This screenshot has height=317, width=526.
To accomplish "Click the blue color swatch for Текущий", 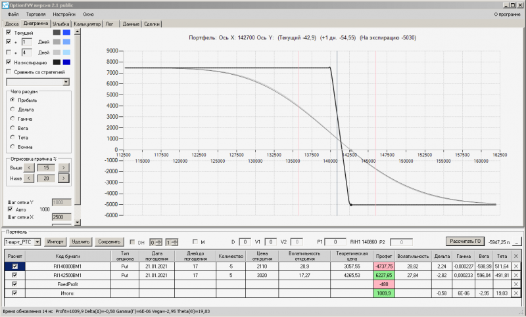I will [66, 32].
